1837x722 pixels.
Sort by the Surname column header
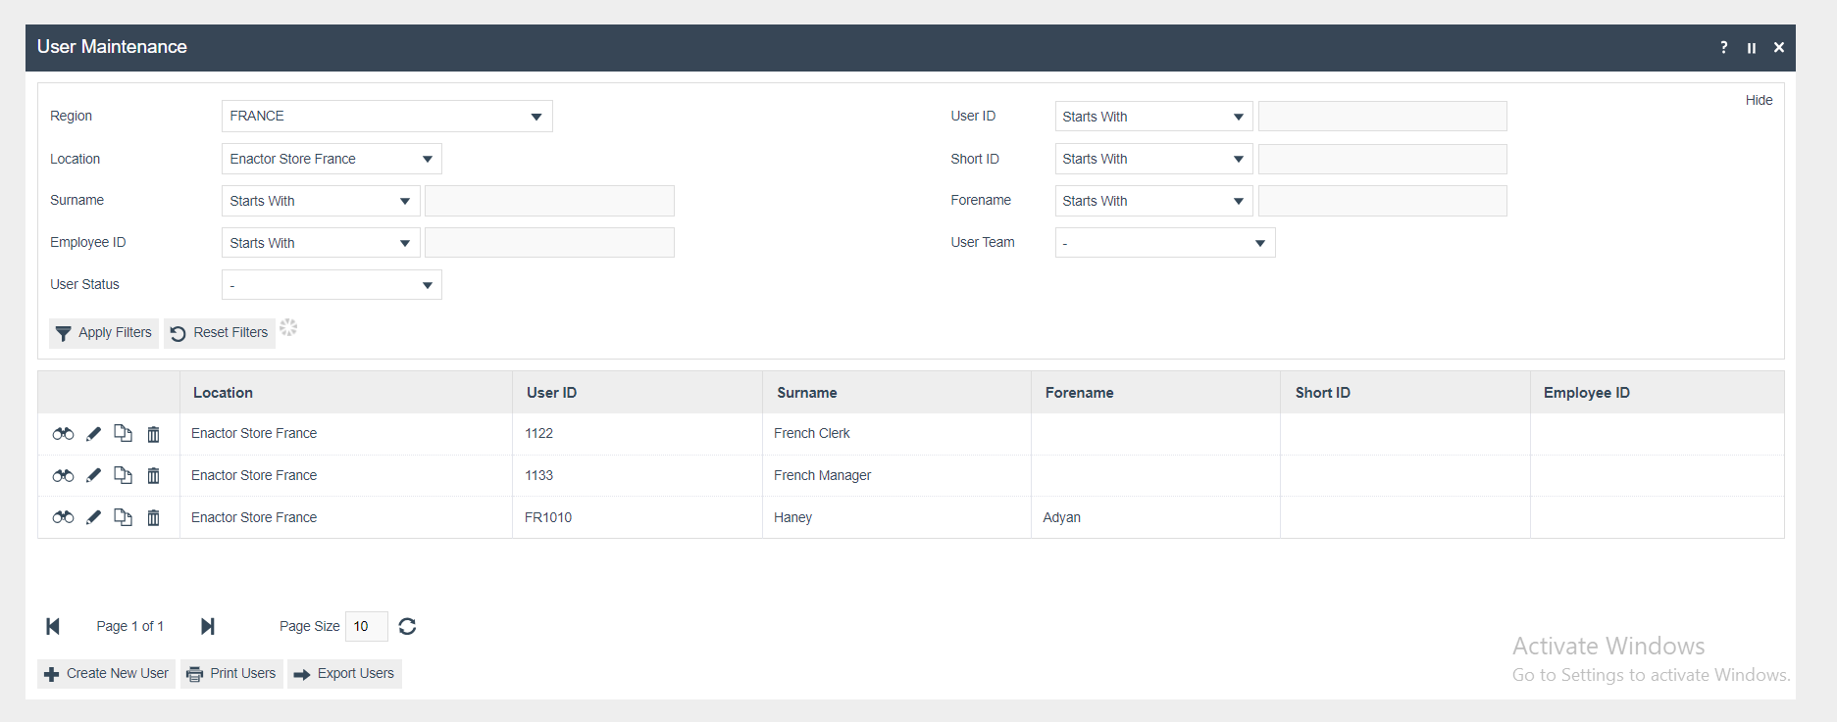(x=806, y=393)
